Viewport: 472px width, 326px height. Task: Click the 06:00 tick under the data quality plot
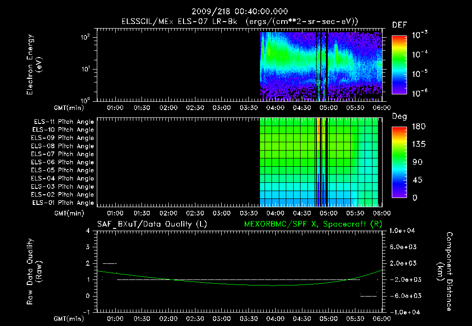(x=382, y=319)
